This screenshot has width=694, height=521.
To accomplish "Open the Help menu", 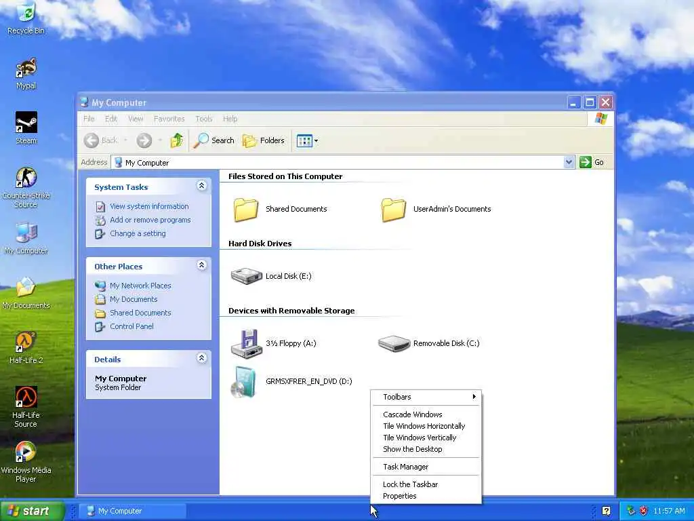I will (230, 119).
